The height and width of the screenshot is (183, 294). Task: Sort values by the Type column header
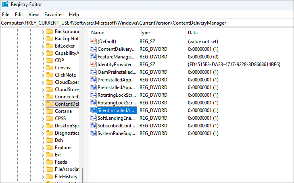144,32
